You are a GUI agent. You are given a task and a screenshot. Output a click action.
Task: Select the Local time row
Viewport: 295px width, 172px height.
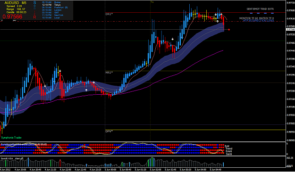pyautogui.click(x=51, y=18)
